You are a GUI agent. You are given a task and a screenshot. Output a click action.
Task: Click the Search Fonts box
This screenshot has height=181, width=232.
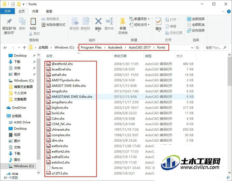[216, 48]
